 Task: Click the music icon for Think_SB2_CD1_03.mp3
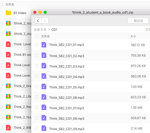44,66
